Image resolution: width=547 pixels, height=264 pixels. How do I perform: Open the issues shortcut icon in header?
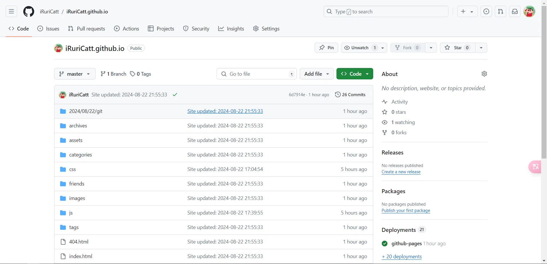tap(486, 12)
